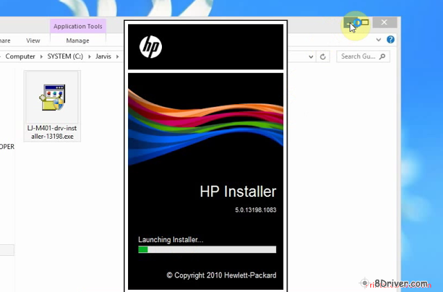The width and height of the screenshot is (443, 292).
Task: Maximize the Explorer window
Action: [x=365, y=22]
